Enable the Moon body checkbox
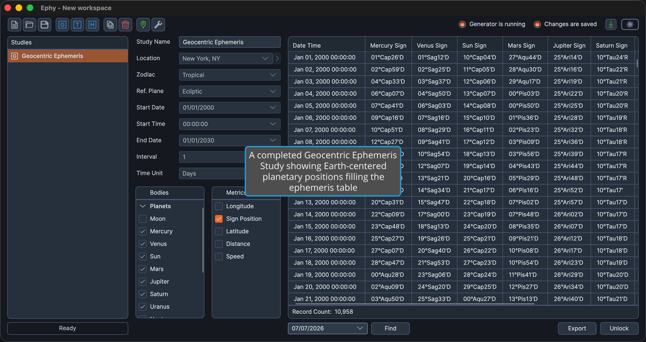The height and width of the screenshot is (342, 646). point(143,219)
